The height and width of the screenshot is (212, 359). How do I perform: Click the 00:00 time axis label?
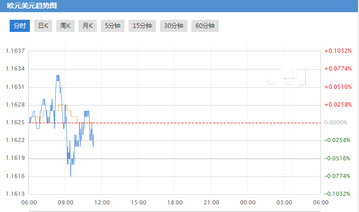click(248, 202)
